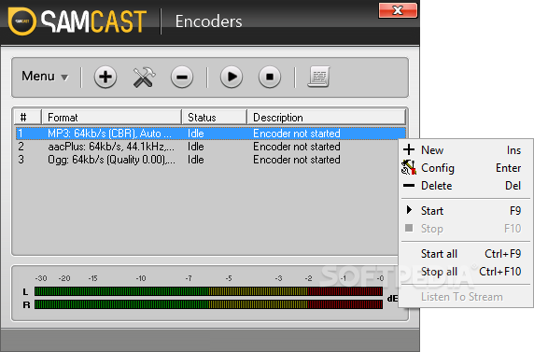Click the # column header

click(28, 118)
